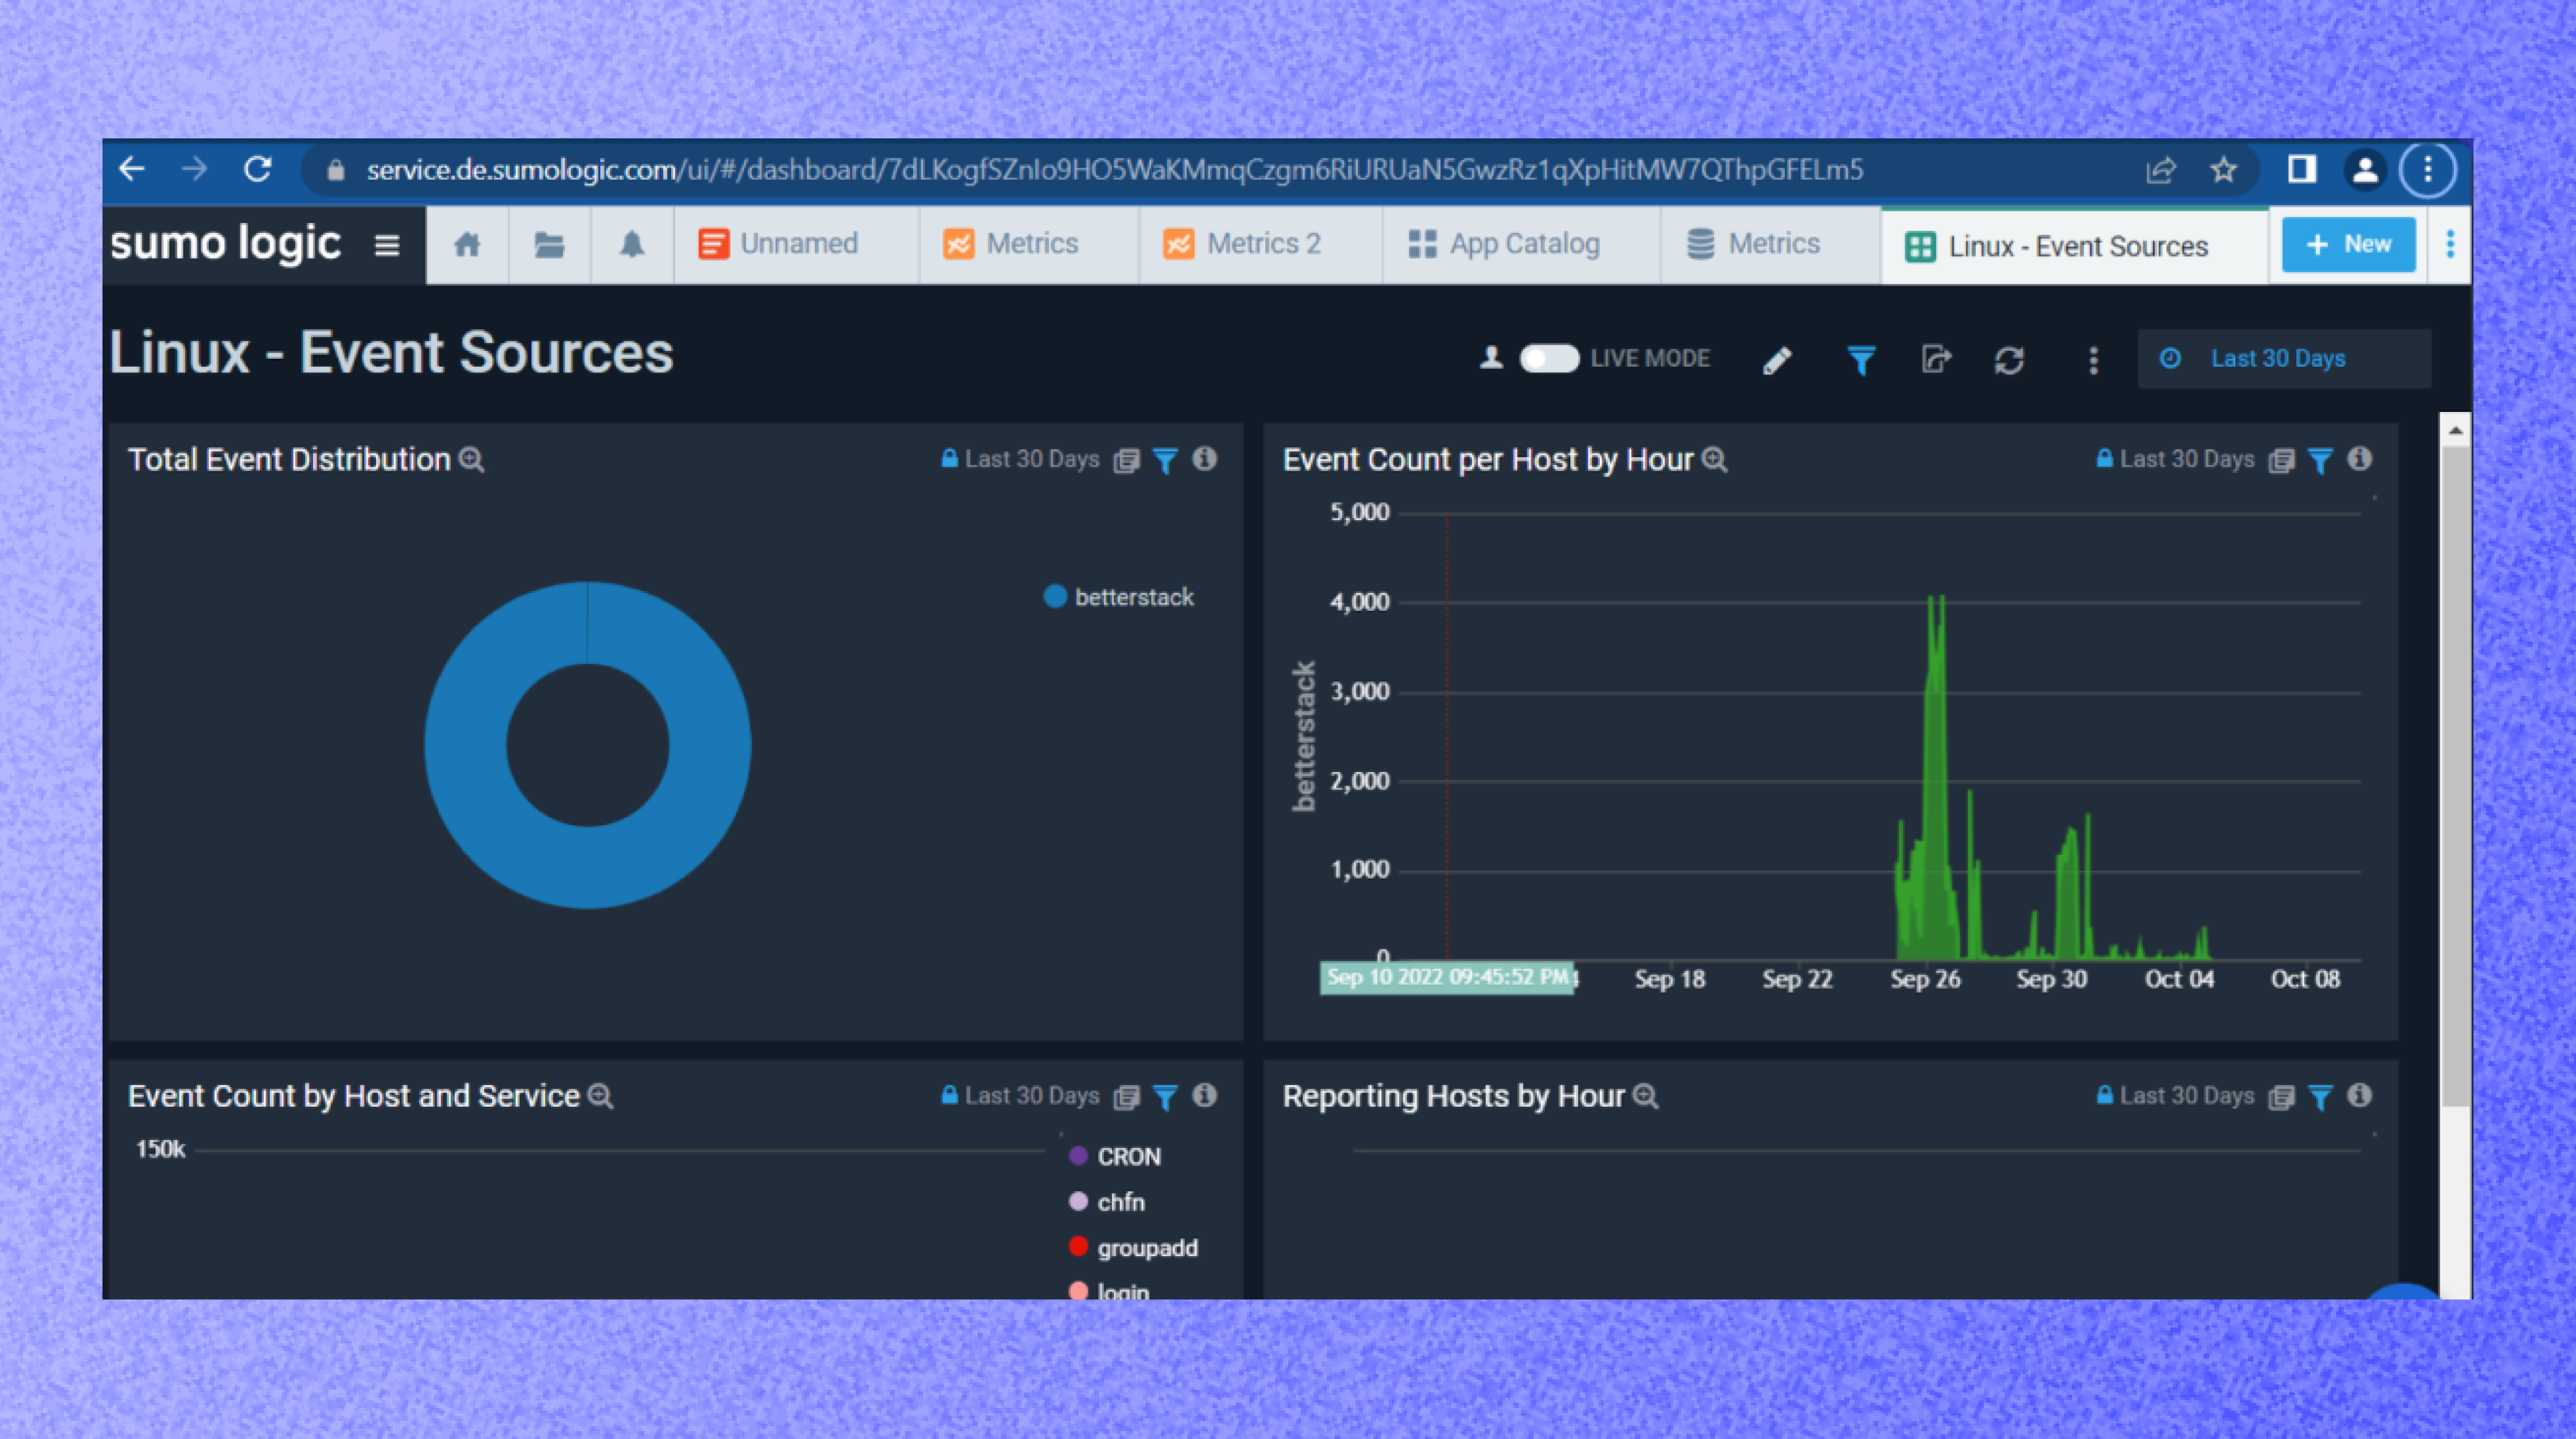Image resolution: width=2576 pixels, height=1439 pixels.
Task: Open the Last 30 Days time range dropdown
Action: (x=2277, y=359)
